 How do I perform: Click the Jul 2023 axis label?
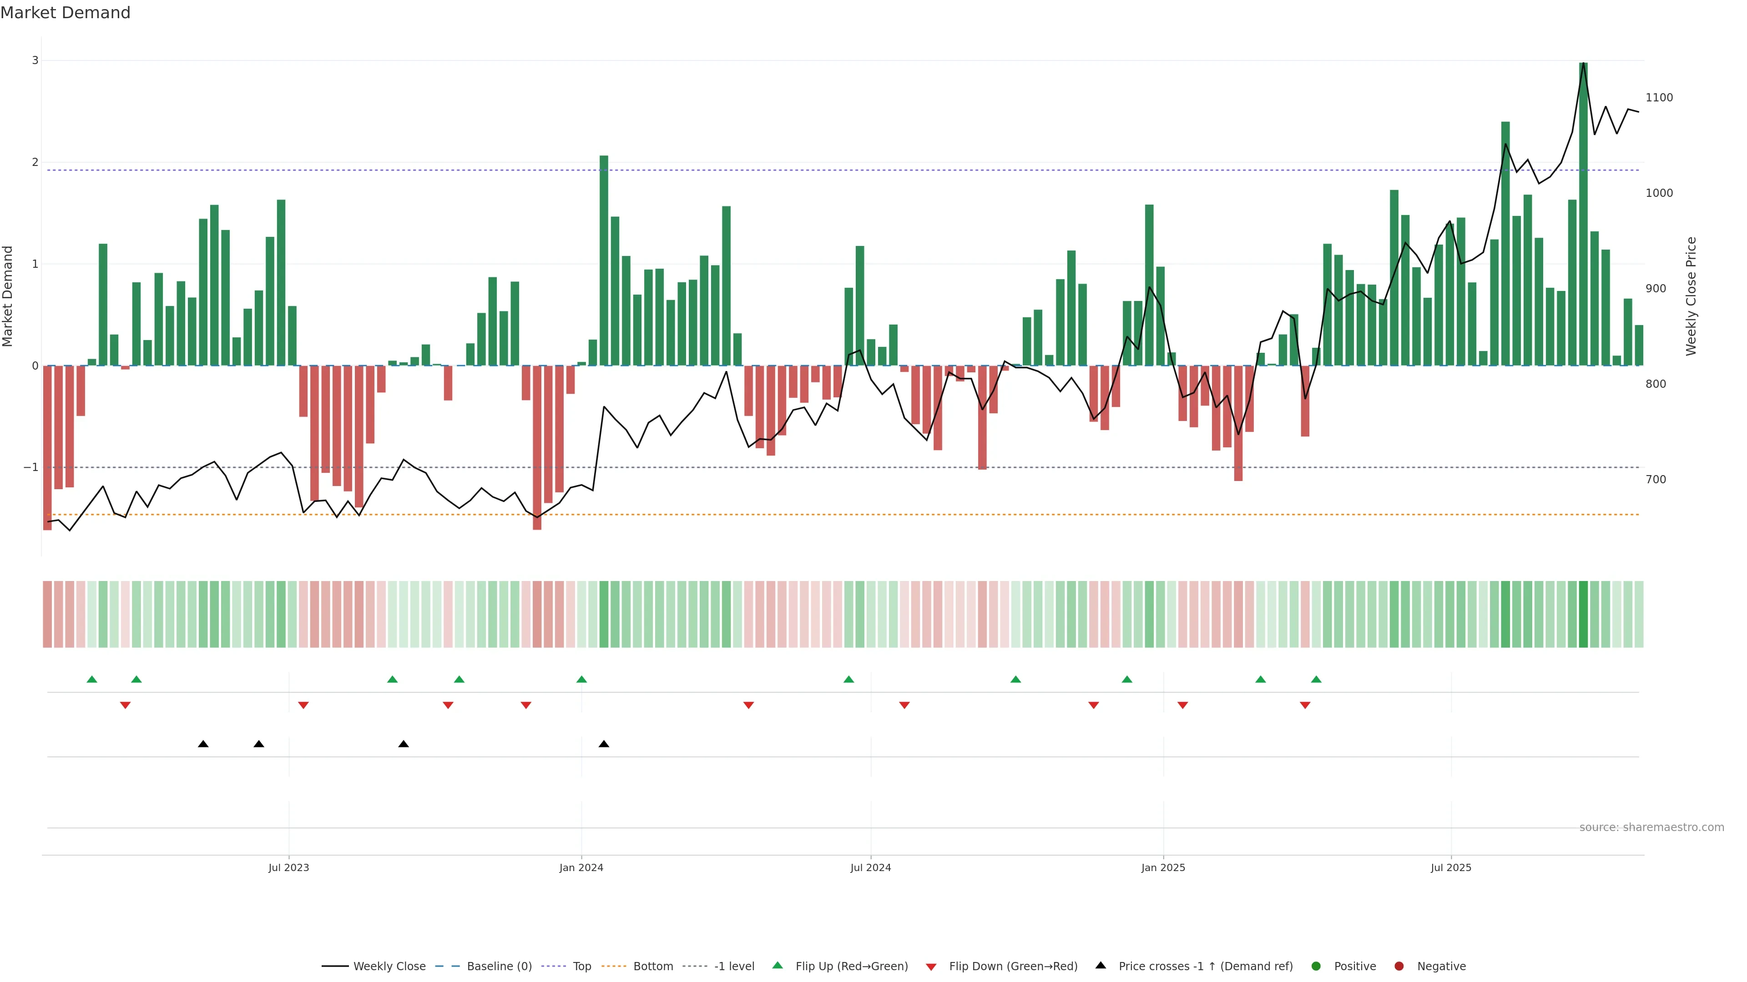(x=288, y=867)
